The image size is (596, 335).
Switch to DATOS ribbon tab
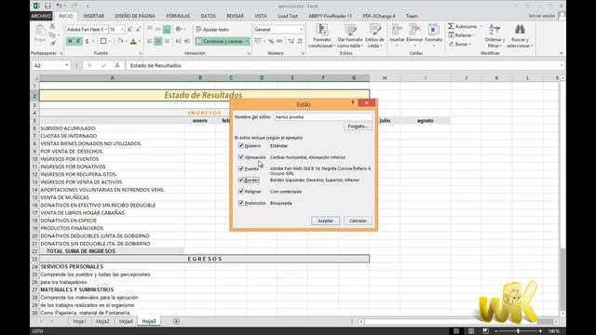click(208, 16)
